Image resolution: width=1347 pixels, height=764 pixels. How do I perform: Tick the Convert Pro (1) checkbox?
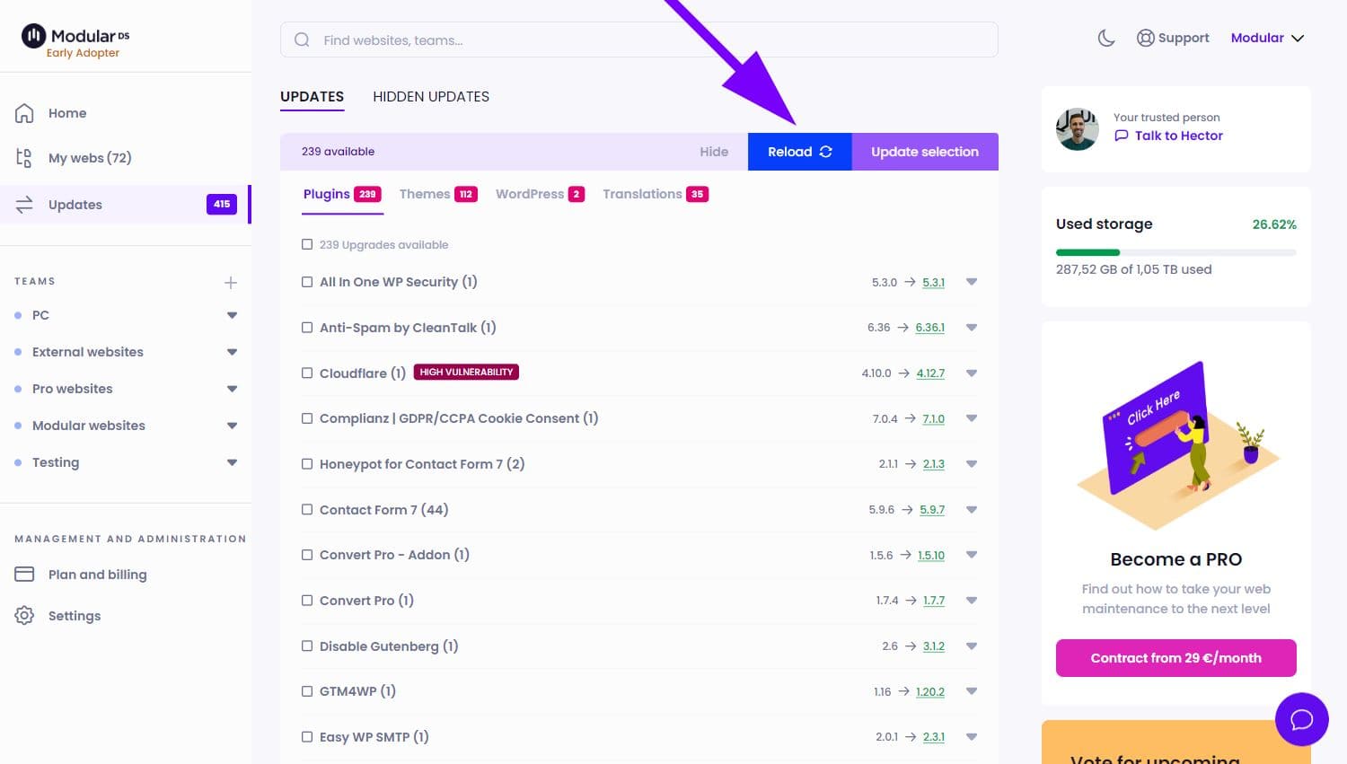click(307, 601)
